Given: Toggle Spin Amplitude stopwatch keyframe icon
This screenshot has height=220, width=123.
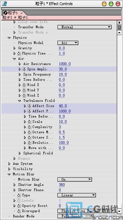Looking at the screenshot, I should (x=24, y=69).
